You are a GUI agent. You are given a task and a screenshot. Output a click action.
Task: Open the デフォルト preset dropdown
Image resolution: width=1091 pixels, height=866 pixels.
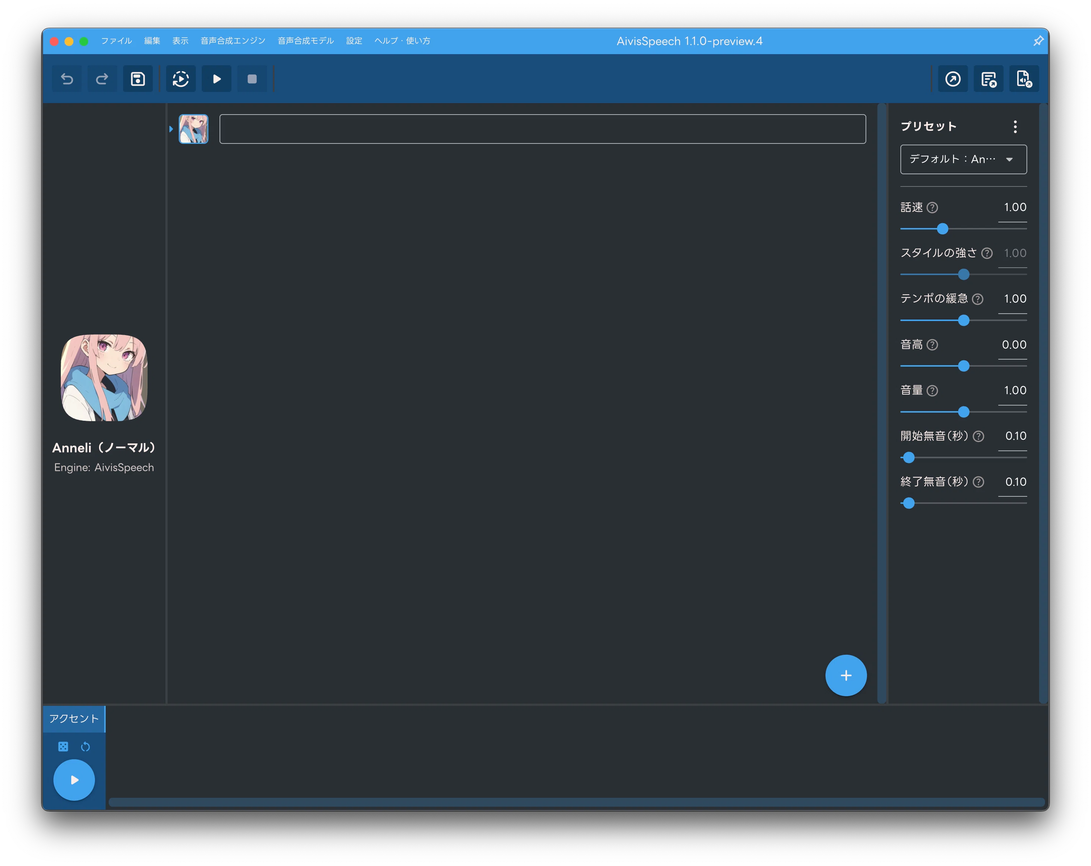[x=963, y=159]
